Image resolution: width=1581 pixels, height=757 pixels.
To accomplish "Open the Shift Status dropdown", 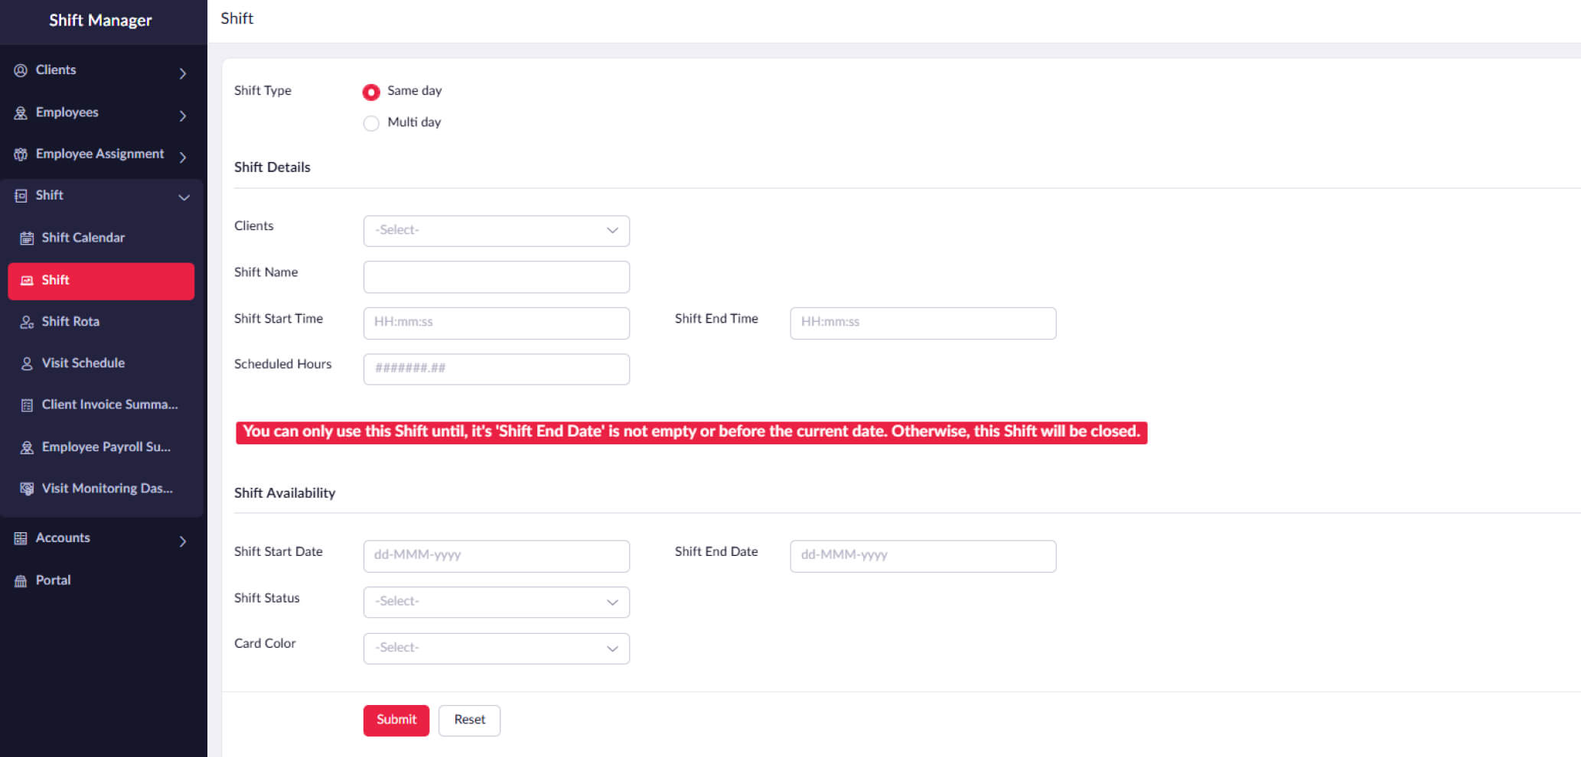I will [496, 602].
